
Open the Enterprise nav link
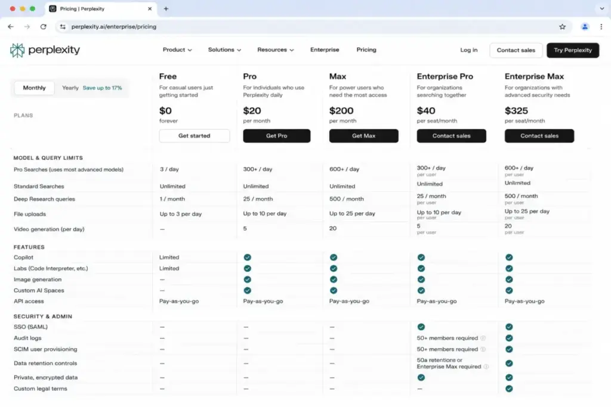point(325,50)
